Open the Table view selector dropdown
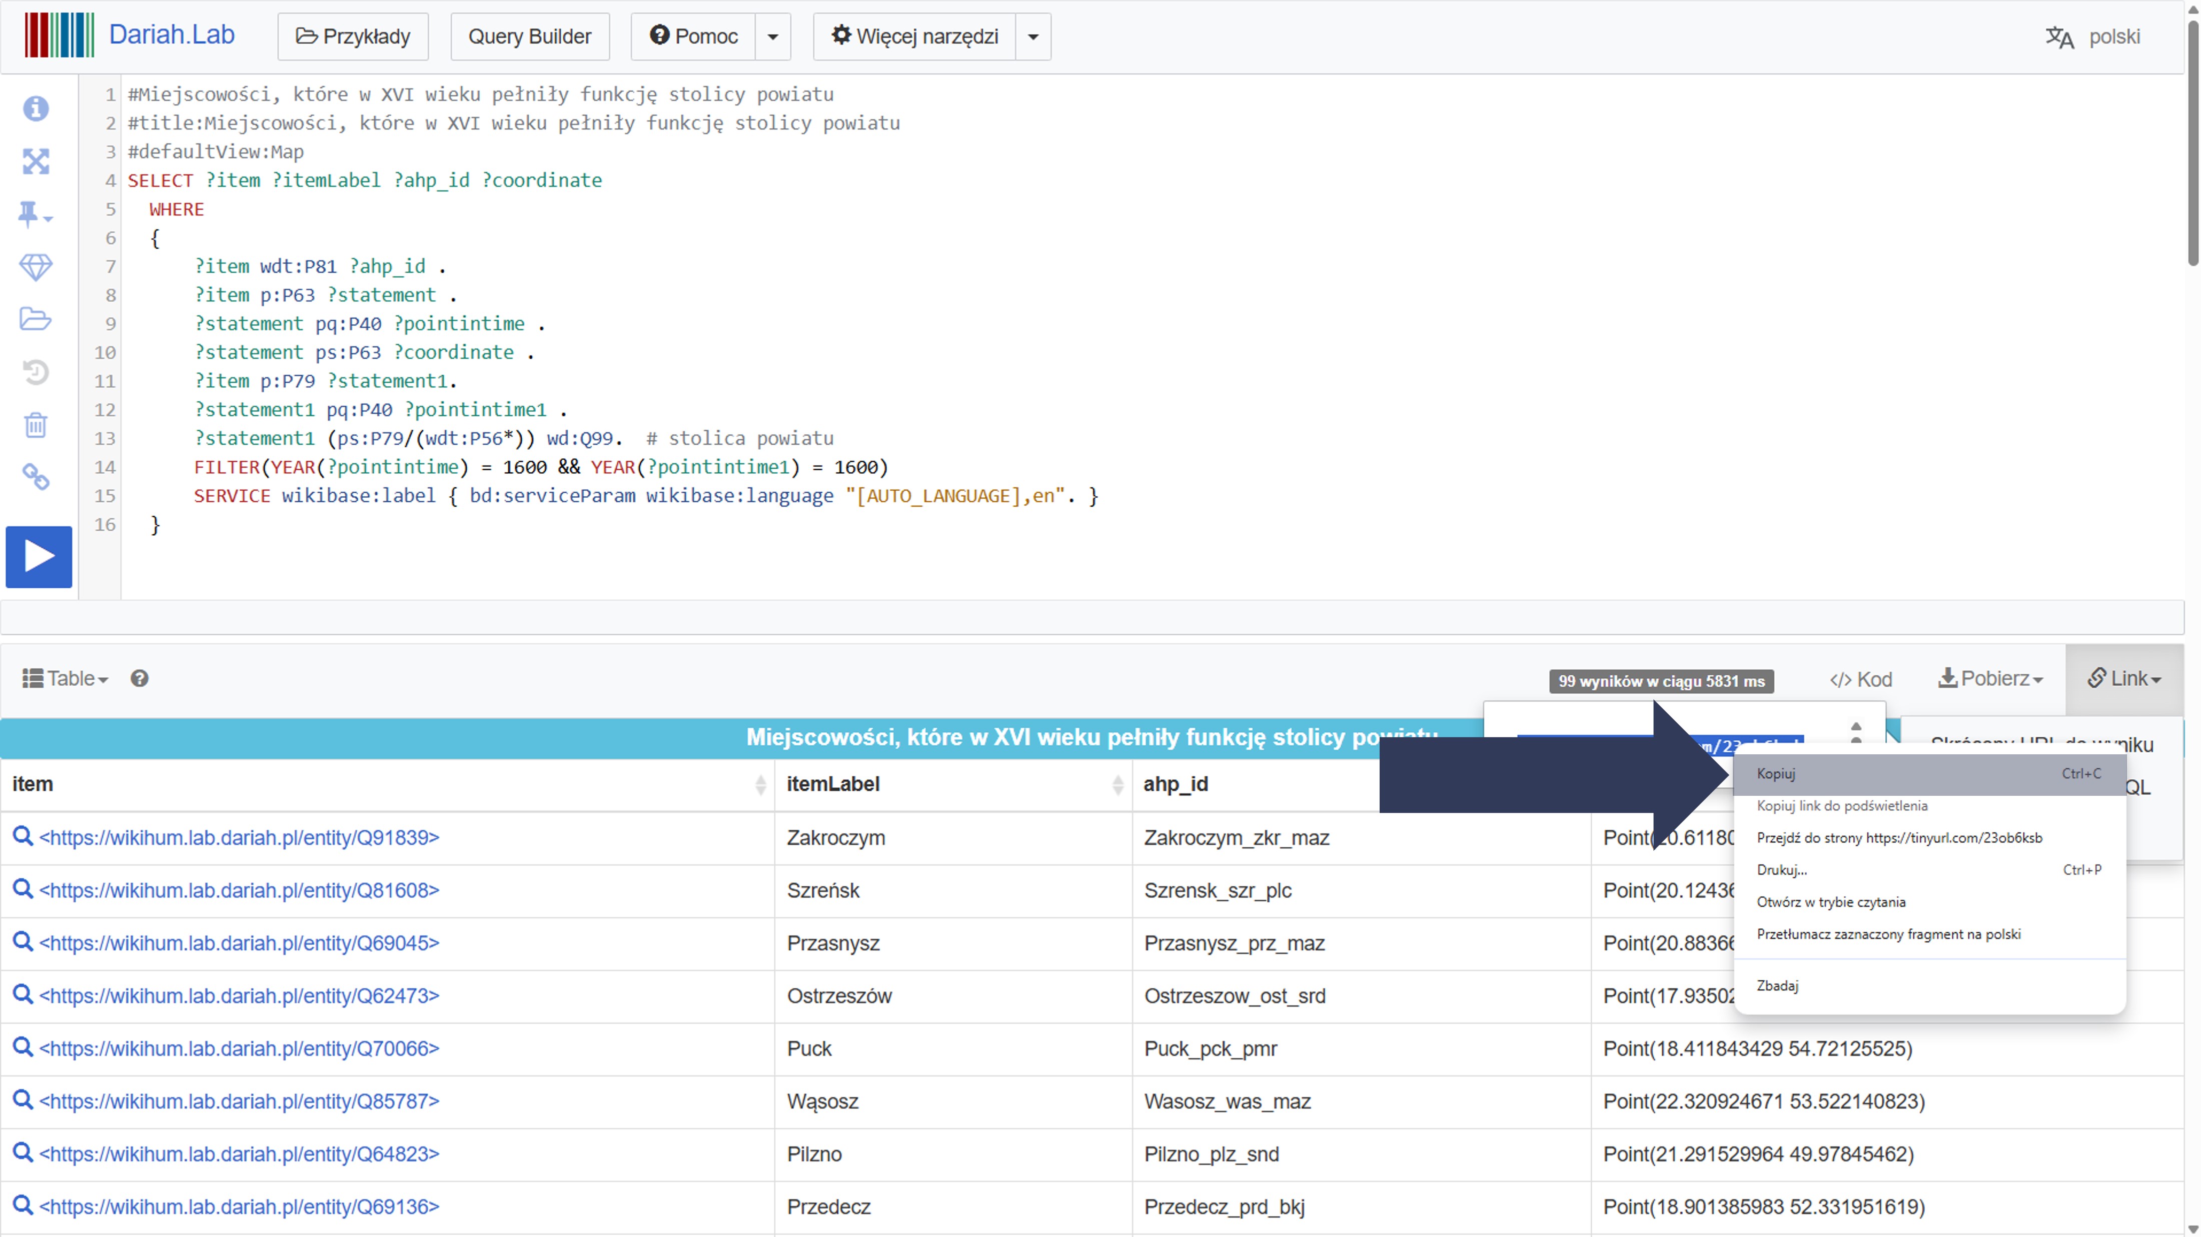Image resolution: width=2201 pixels, height=1237 pixels. click(x=66, y=678)
